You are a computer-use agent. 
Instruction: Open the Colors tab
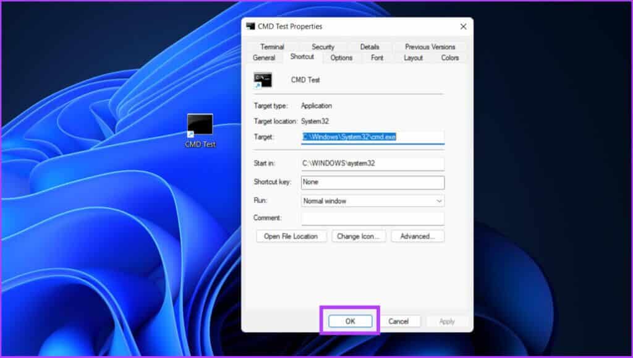pos(450,58)
